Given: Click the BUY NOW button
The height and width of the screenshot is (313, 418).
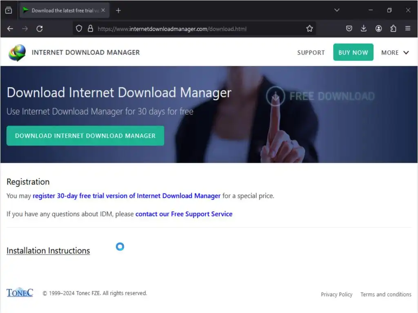Looking at the screenshot, I should coord(353,52).
